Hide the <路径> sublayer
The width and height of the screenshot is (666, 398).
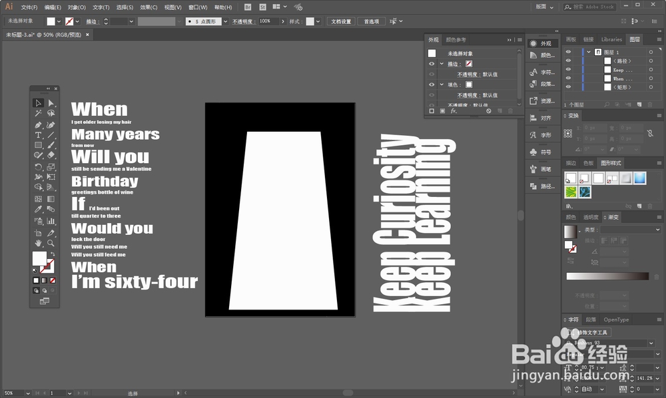pyautogui.click(x=568, y=61)
